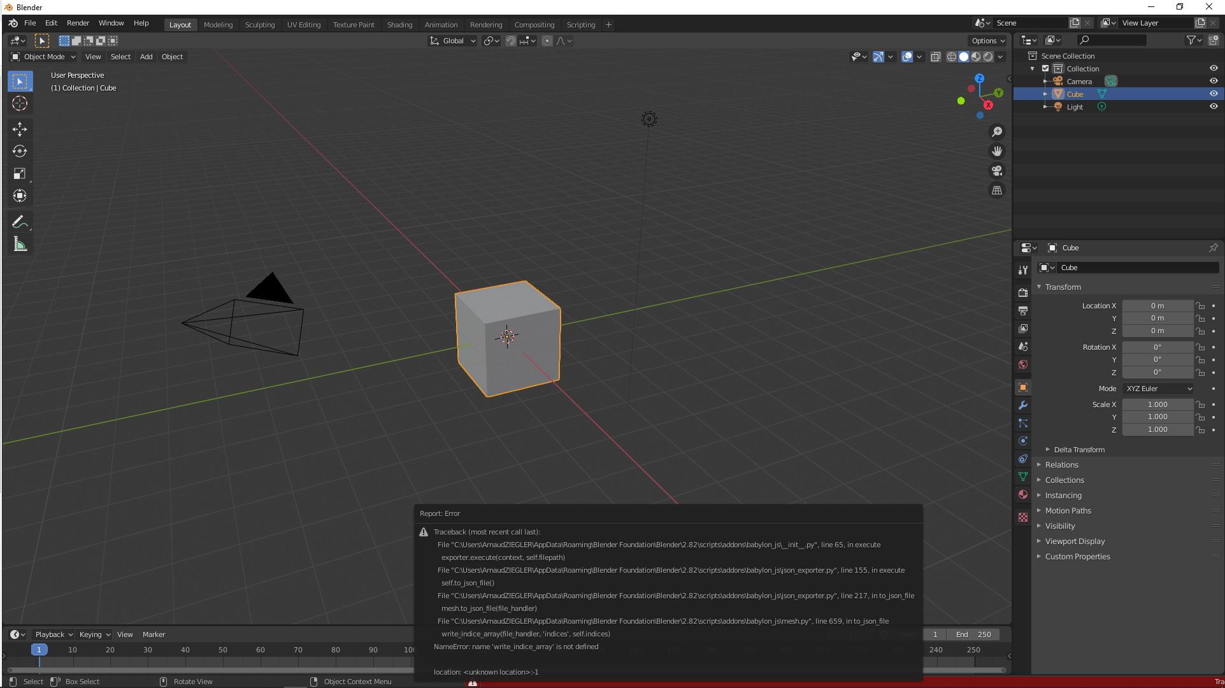The width and height of the screenshot is (1225, 688).
Task: Activate the 3D Cursor tool
Action: point(20,103)
